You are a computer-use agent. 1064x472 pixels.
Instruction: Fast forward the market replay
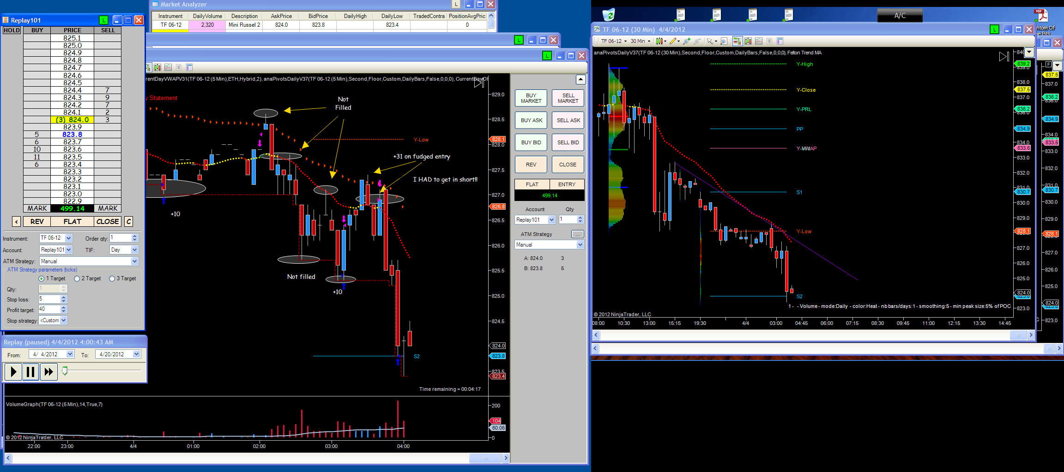pos(48,372)
